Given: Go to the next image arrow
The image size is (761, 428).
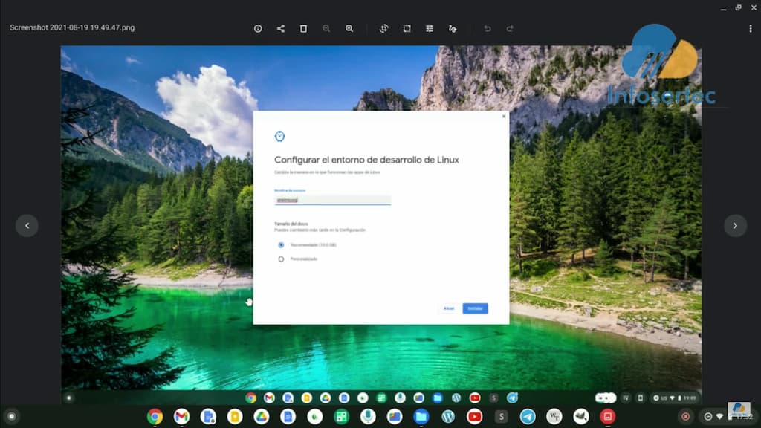Looking at the screenshot, I should [x=735, y=226].
